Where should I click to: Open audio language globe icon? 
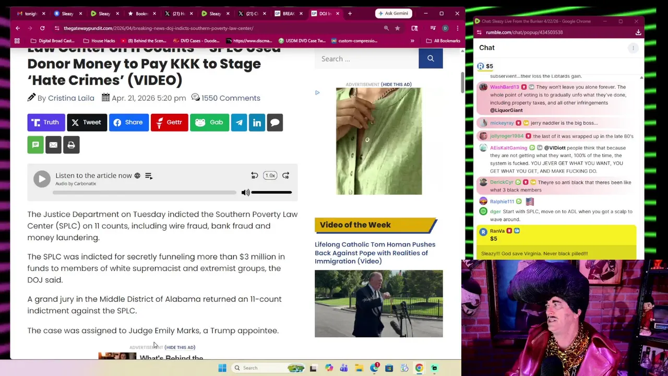tap(137, 176)
